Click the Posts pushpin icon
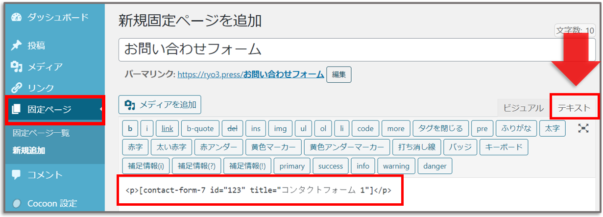 [x=17, y=46]
